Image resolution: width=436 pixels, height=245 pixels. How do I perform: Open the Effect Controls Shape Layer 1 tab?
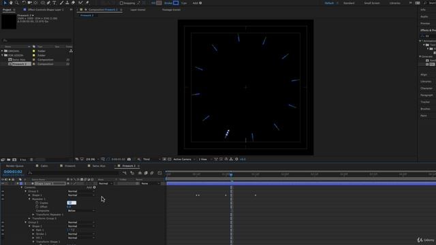click(46, 10)
